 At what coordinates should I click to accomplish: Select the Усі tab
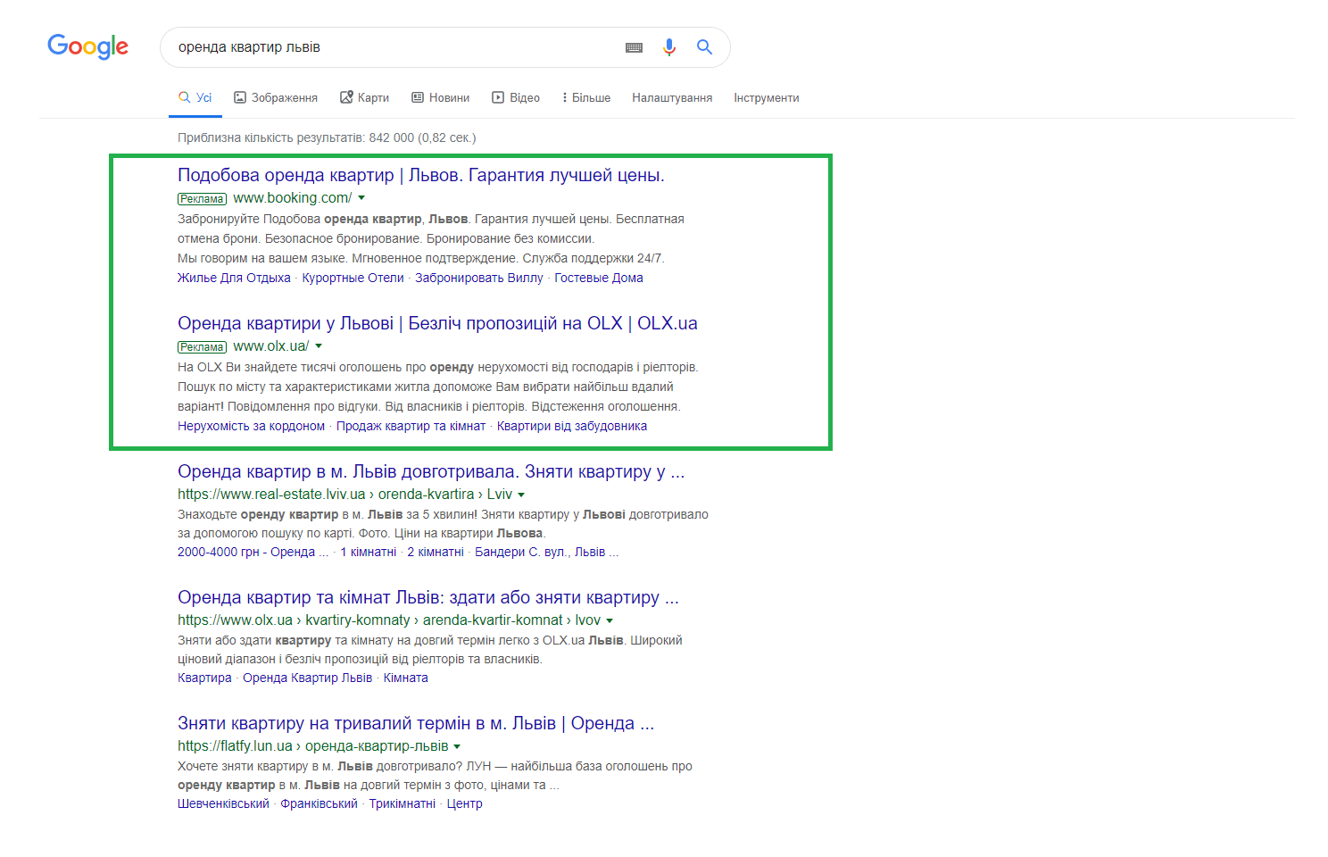coord(195,97)
